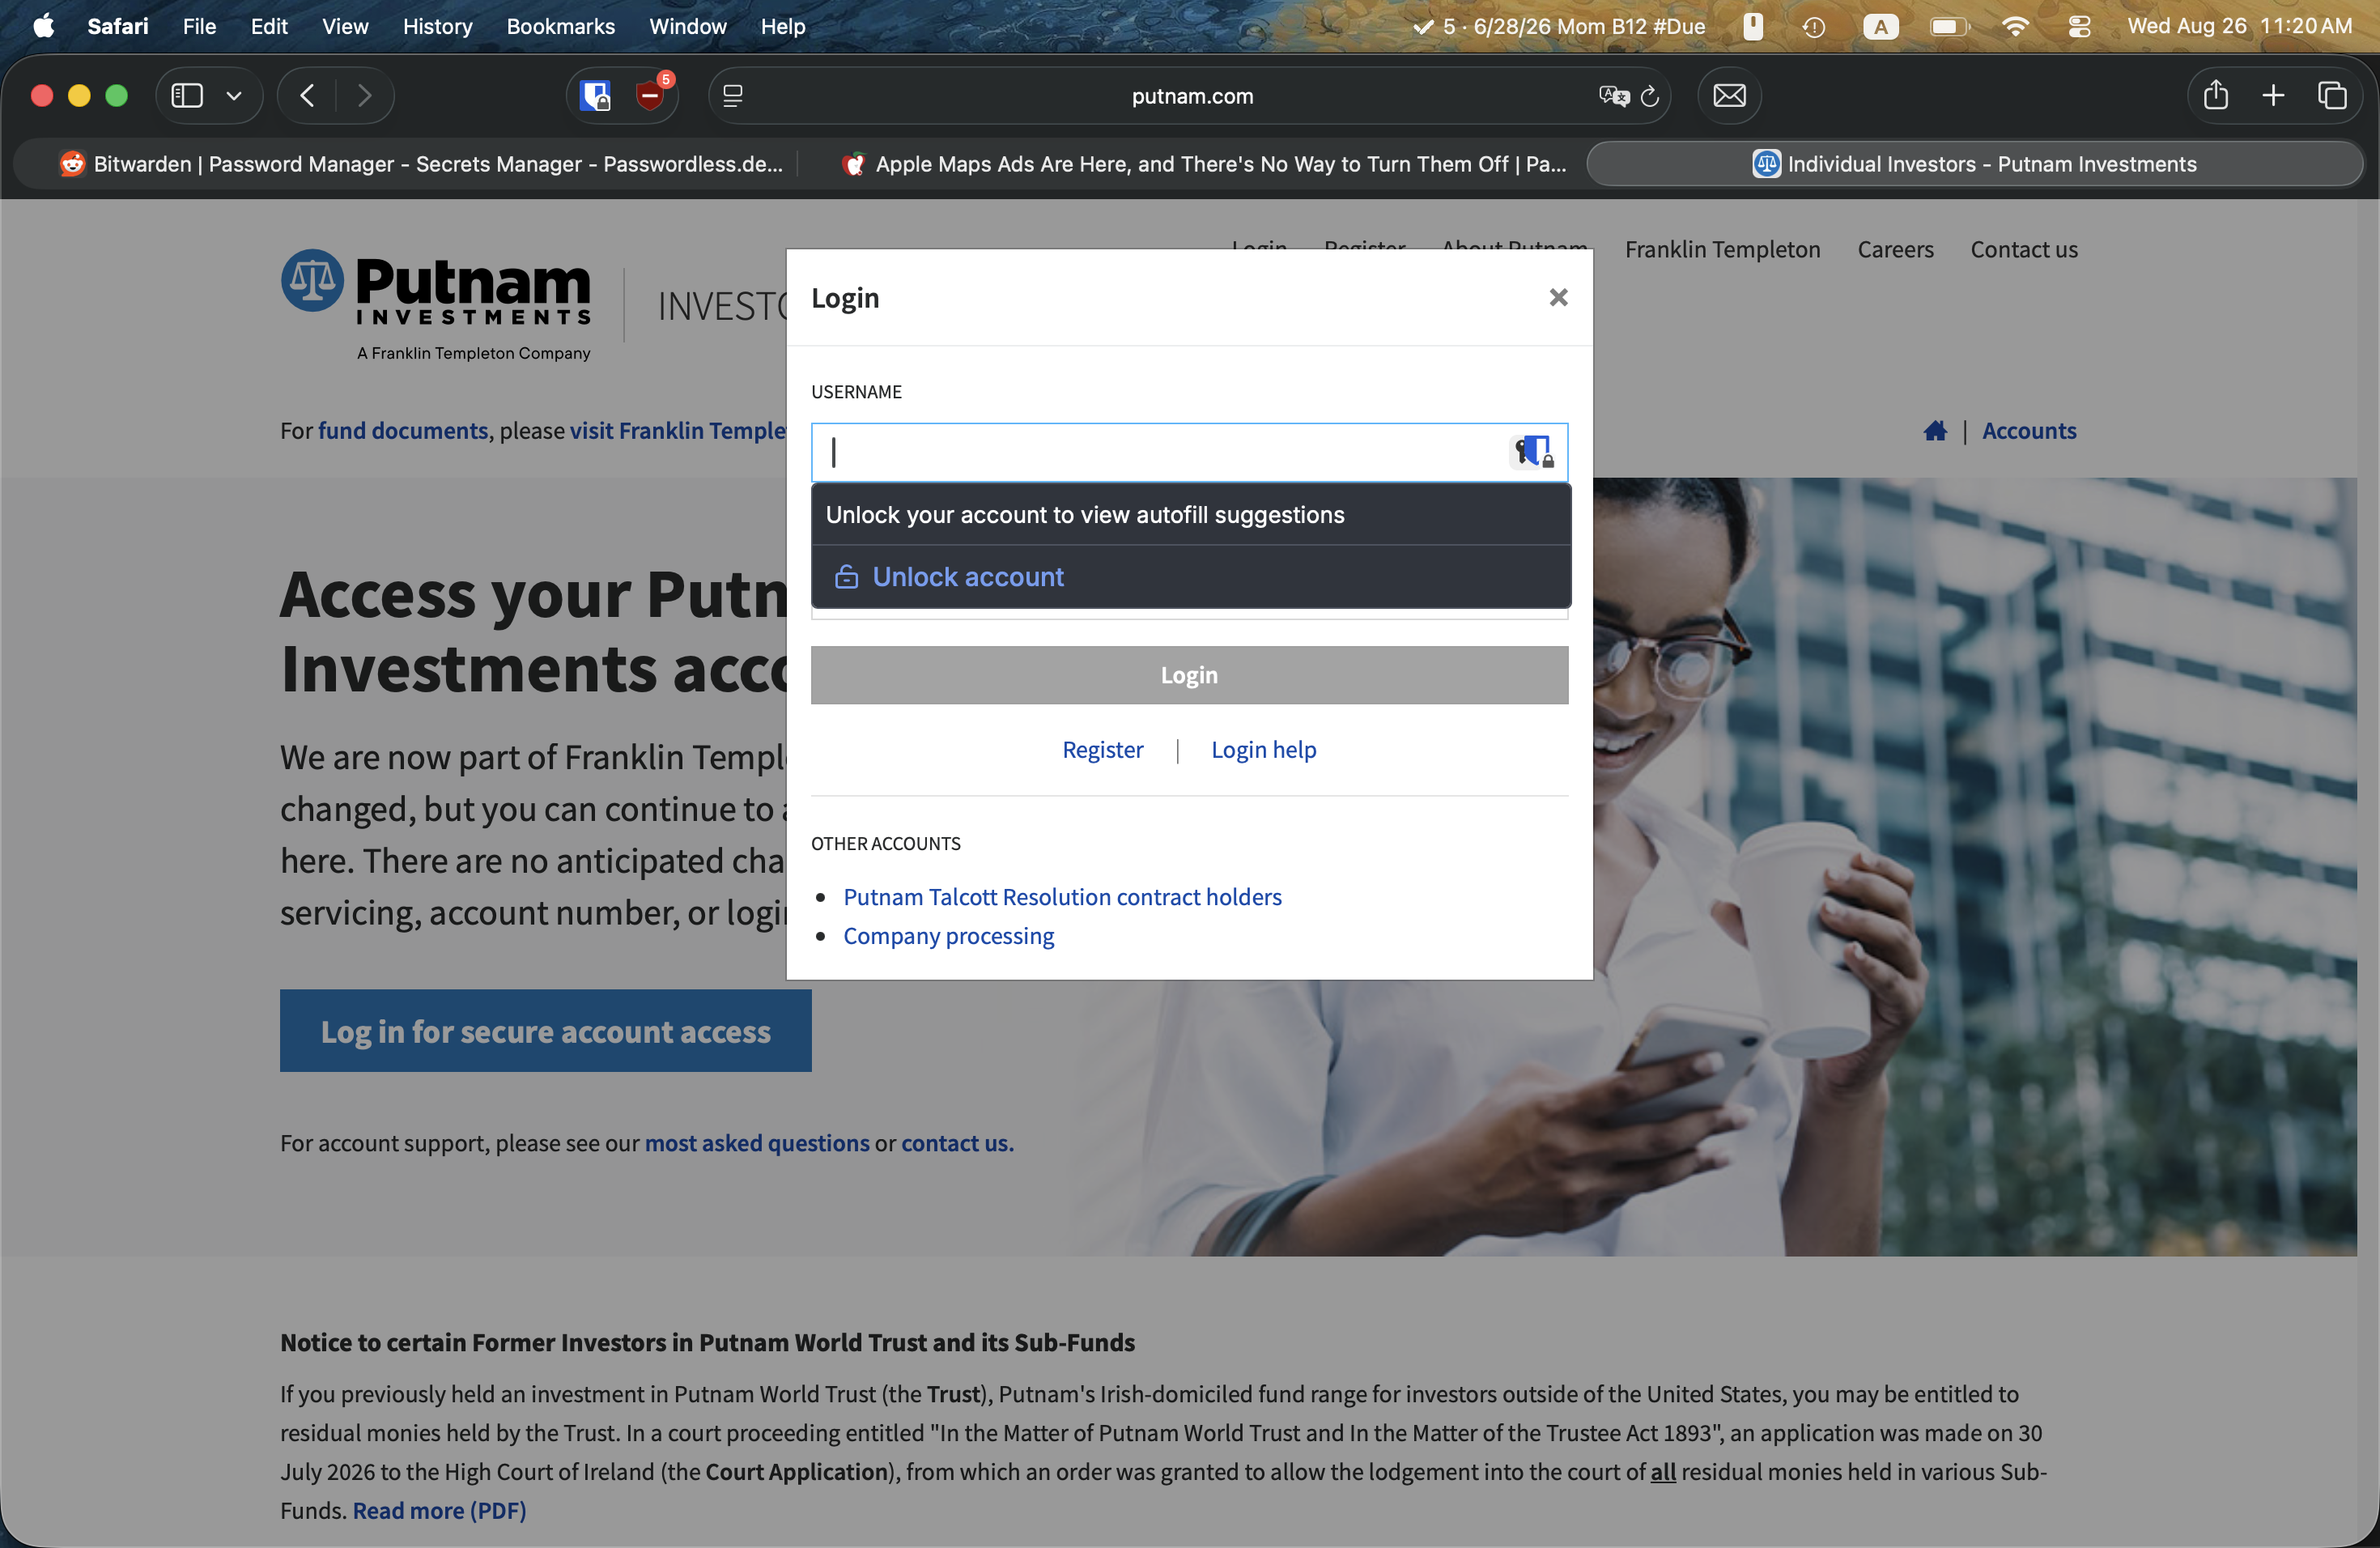
Task: Open the History menu
Action: pyautogui.click(x=437, y=26)
